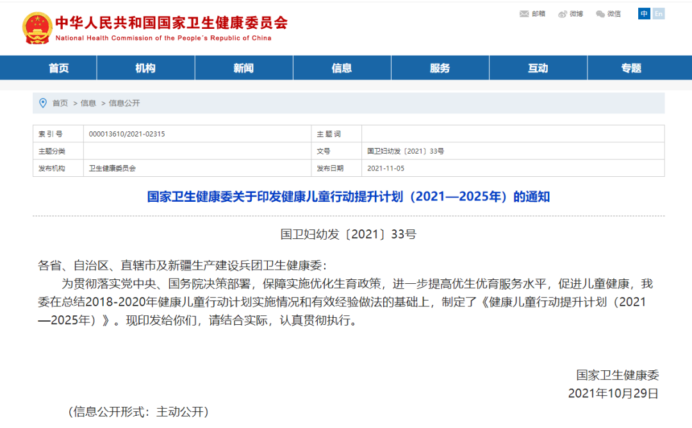Click the 微博 Weibo icon

pos(563,14)
